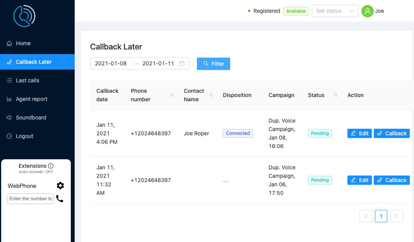This screenshot has height=242, width=414.
Task: Click the Filter button
Action: pos(213,64)
